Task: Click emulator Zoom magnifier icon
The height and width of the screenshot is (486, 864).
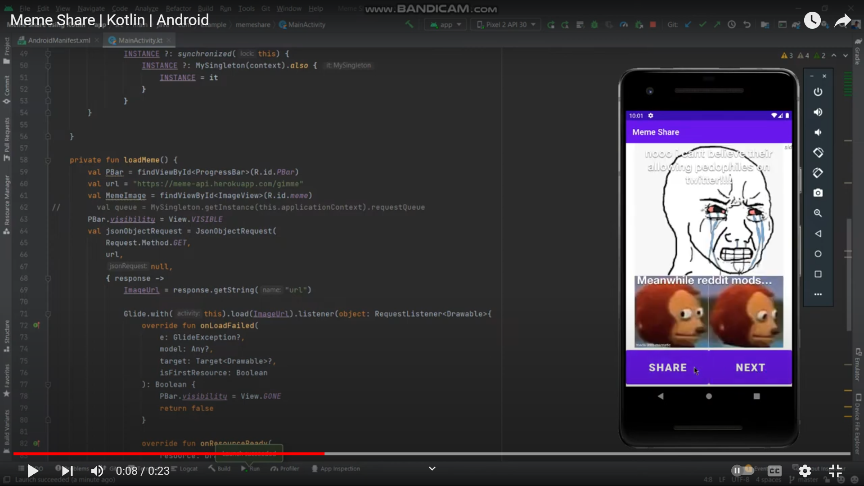Action: tap(818, 213)
